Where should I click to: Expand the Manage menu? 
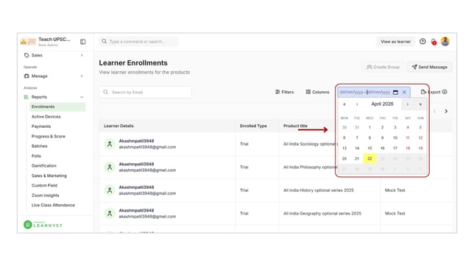tap(53, 76)
